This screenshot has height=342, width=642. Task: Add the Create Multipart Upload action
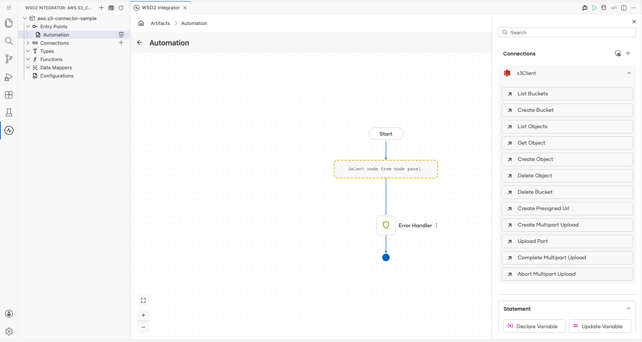click(x=567, y=225)
